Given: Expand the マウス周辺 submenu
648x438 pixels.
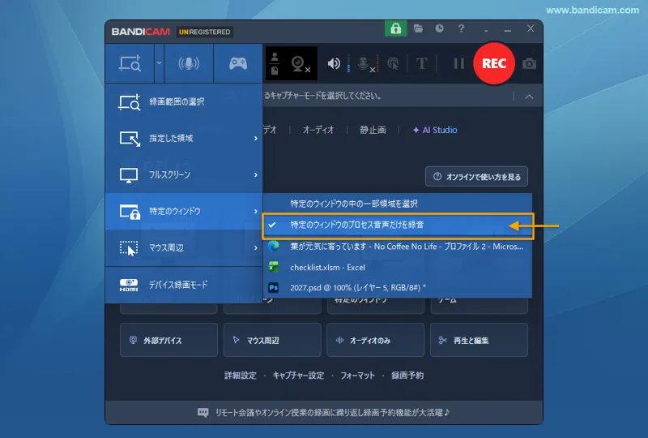Looking at the screenshot, I should click(x=184, y=247).
